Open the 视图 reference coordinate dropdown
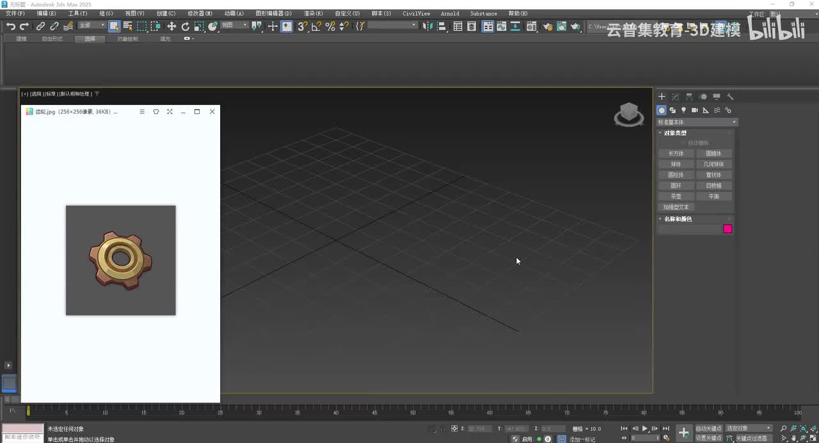 click(234, 26)
